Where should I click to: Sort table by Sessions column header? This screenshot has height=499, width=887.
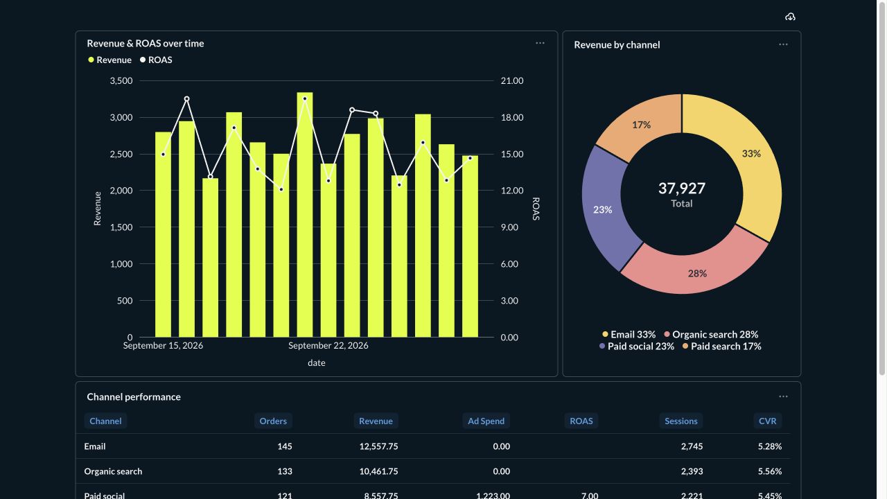tap(680, 421)
